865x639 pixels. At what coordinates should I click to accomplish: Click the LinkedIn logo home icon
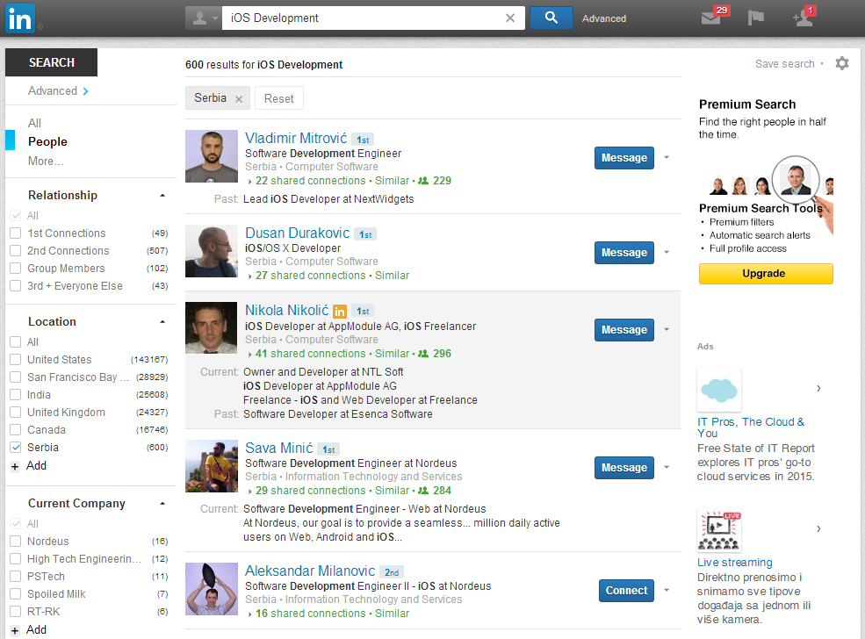point(20,18)
